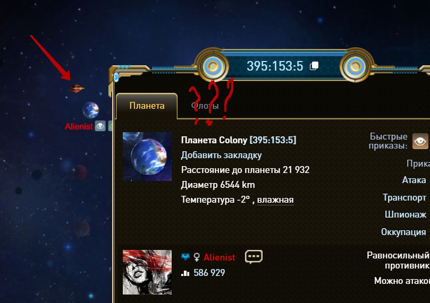The image size is (430, 303).
Task: Open Alienist player name in panel
Action: point(219,257)
